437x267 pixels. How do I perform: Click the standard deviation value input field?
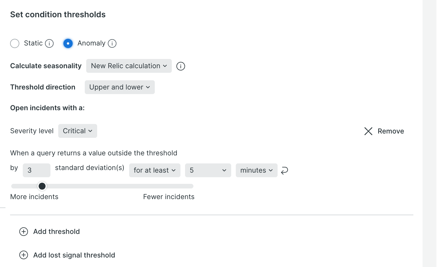[36, 170]
